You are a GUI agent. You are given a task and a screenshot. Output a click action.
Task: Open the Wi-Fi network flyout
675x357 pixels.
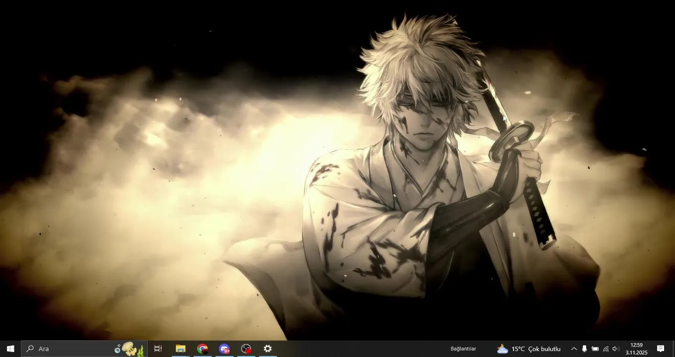pyautogui.click(x=606, y=349)
